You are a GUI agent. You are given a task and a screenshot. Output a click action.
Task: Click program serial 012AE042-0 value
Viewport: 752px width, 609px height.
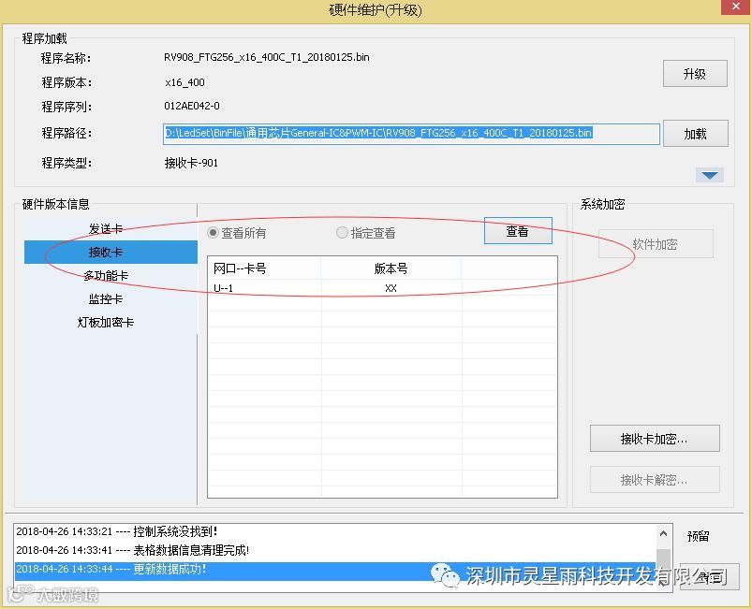[192, 106]
